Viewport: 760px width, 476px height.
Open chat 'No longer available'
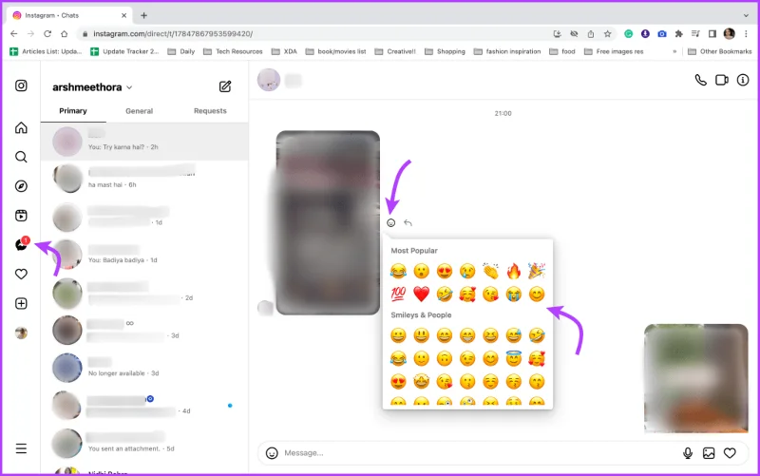[x=144, y=368]
